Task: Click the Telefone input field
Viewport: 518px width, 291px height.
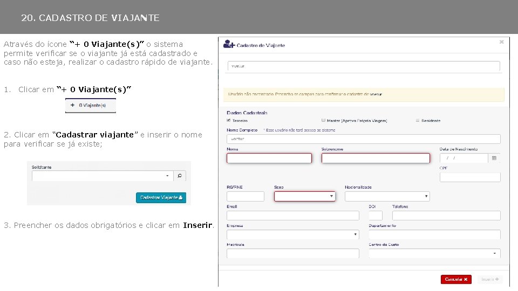Action: (x=446, y=216)
